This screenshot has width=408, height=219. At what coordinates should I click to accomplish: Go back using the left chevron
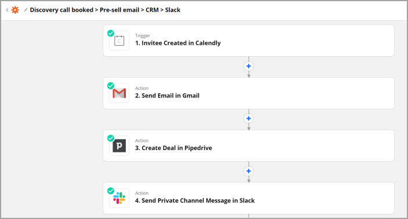coord(7,10)
